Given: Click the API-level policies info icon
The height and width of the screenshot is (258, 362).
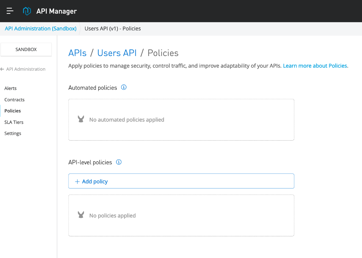Looking at the screenshot, I should [119, 162].
